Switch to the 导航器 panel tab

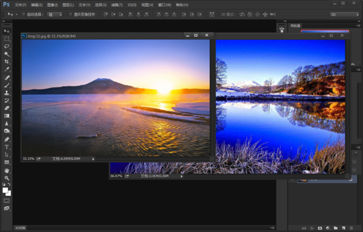pyautogui.click(x=295, y=25)
